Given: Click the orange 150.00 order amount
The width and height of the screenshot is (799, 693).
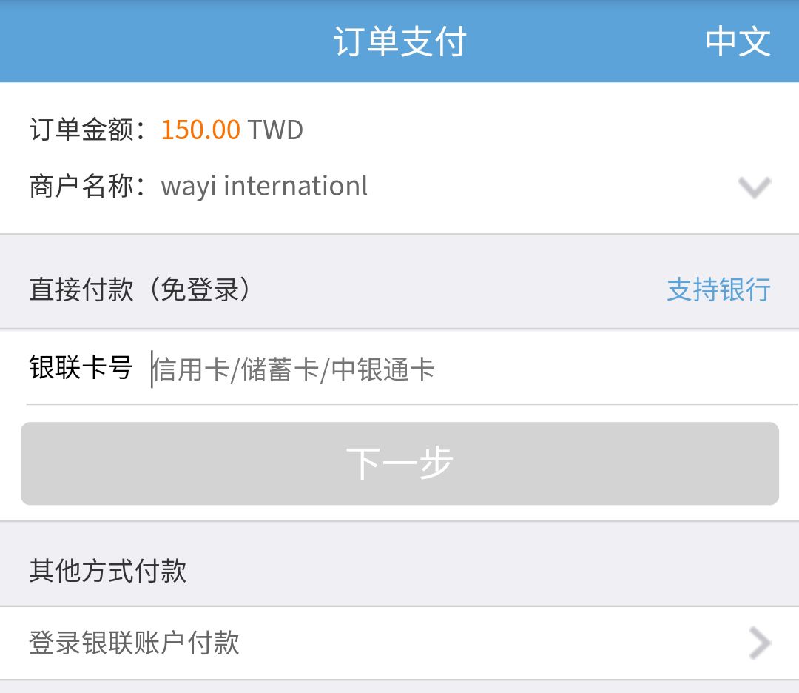Looking at the screenshot, I should coord(200,130).
